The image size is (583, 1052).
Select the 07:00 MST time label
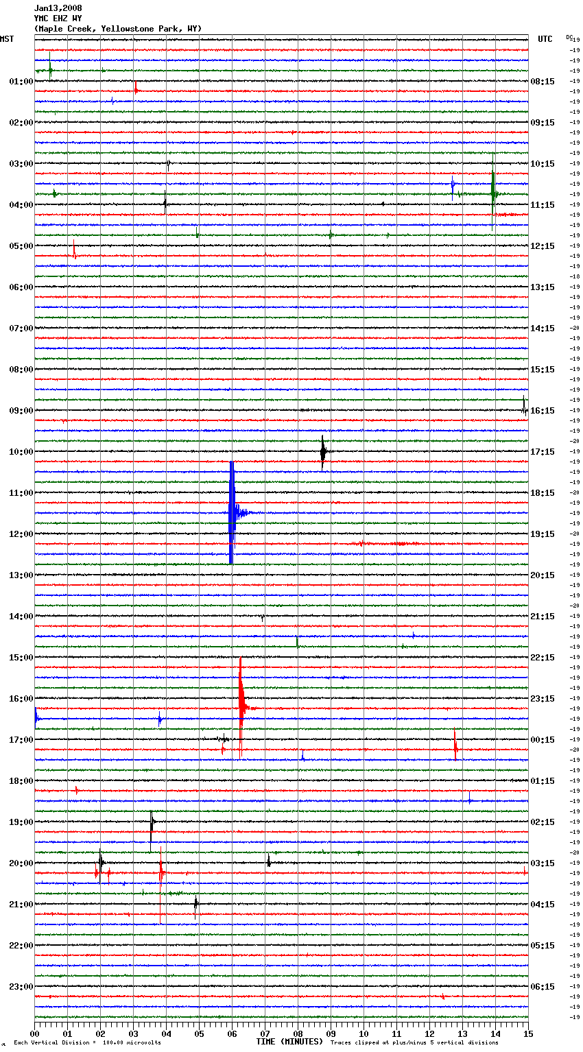click(x=21, y=328)
